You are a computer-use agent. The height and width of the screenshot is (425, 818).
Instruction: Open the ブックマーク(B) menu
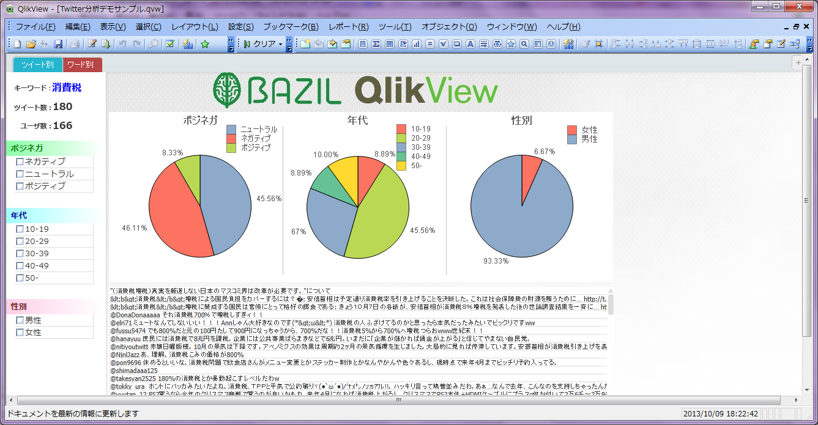291,27
